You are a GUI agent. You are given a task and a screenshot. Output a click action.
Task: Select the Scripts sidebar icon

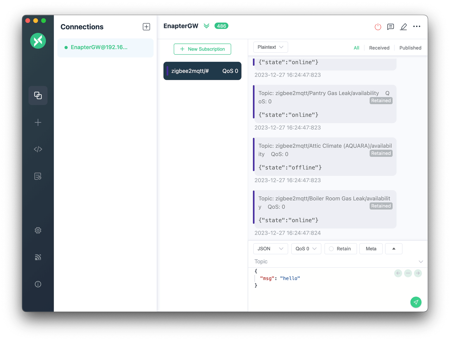[38, 149]
